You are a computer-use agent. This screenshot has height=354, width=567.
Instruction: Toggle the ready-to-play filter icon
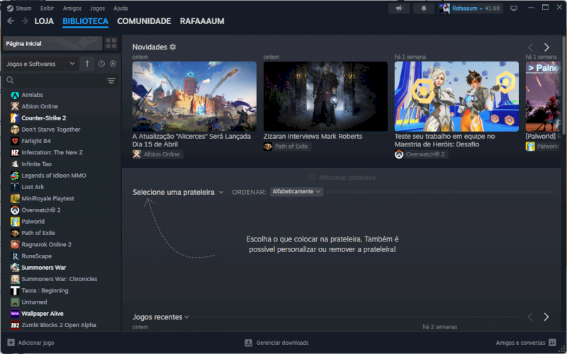tap(113, 64)
